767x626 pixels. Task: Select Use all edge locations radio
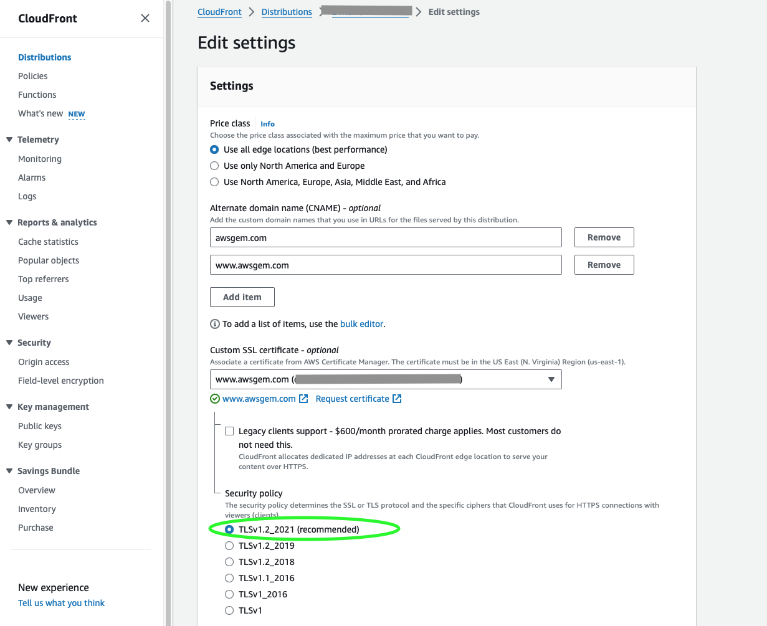[x=214, y=149]
